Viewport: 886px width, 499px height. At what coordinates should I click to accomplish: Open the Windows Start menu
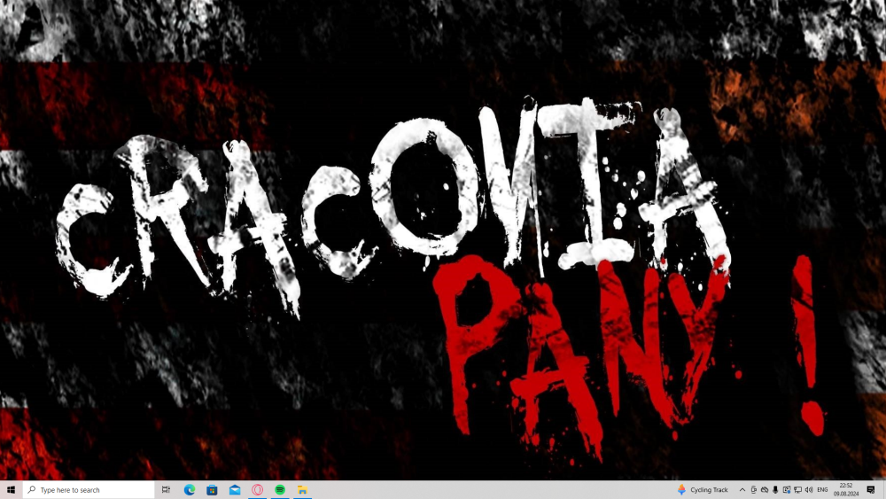[11, 490]
